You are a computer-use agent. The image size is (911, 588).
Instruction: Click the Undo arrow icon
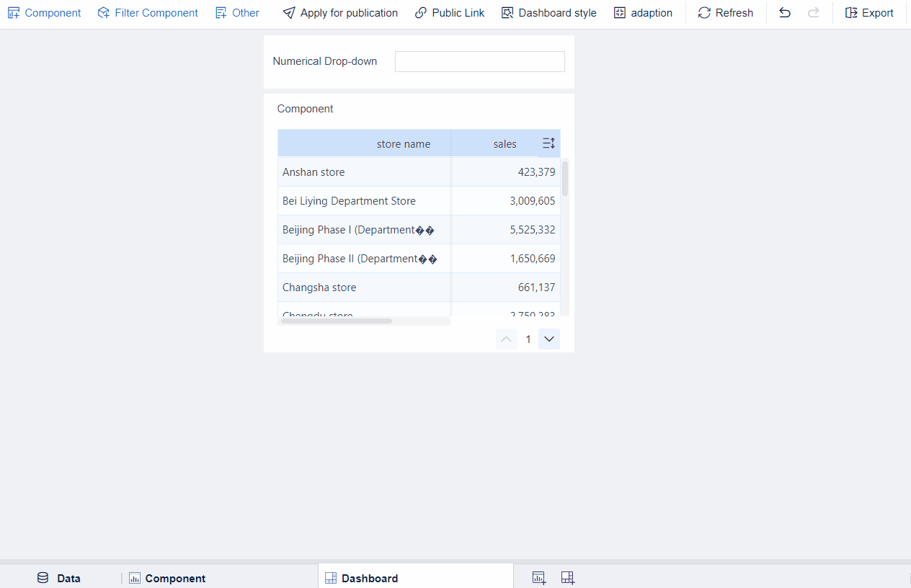click(785, 13)
